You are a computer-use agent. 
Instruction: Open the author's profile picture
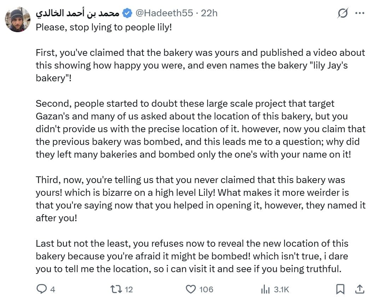pos(18,19)
